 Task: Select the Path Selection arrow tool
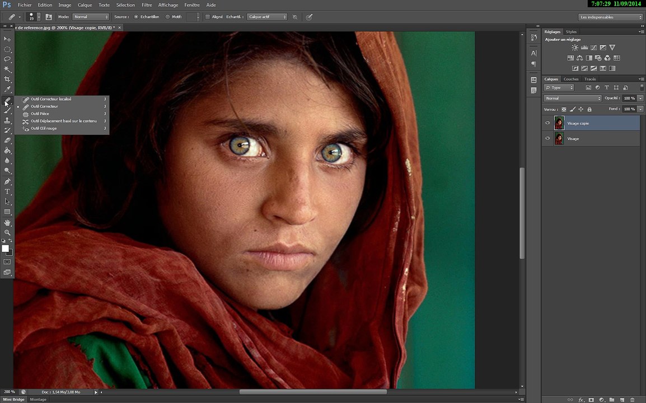7,201
